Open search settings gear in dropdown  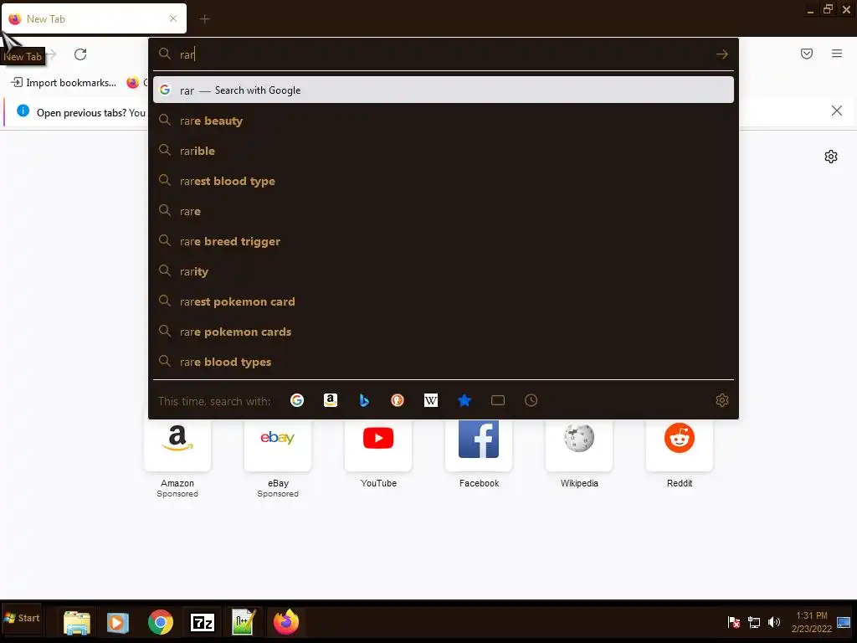click(722, 400)
